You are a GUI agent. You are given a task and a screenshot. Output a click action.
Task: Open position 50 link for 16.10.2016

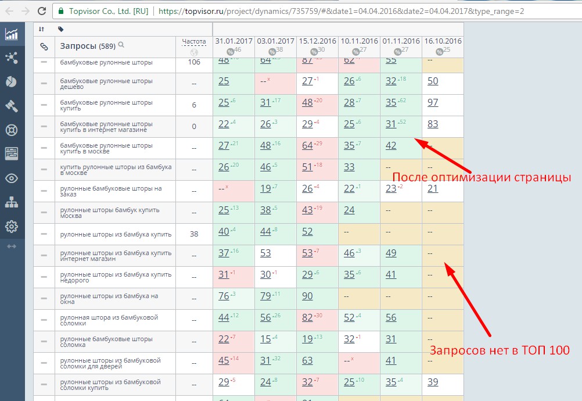(433, 81)
